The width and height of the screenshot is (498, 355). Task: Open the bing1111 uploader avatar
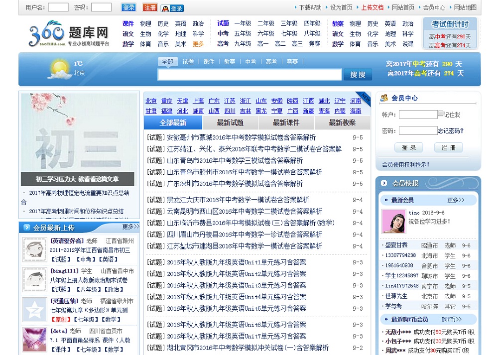[x=35, y=279]
